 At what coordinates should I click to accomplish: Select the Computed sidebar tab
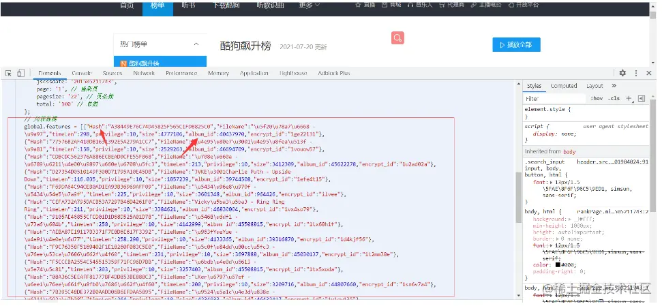point(564,86)
